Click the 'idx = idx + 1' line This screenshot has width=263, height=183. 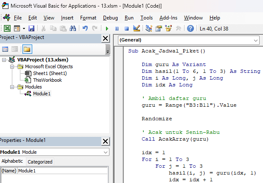click(x=191, y=180)
